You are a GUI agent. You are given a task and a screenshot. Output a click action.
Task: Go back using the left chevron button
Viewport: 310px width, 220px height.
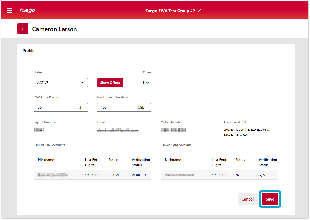[x=23, y=29]
